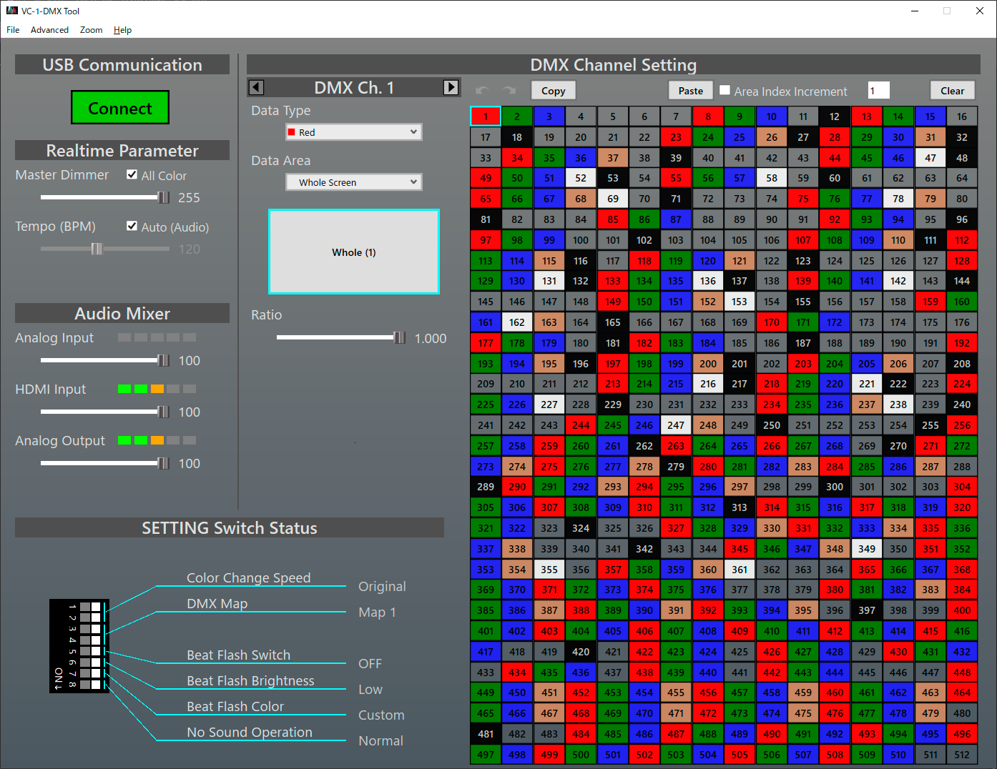Open the Advanced menu

coord(49,30)
